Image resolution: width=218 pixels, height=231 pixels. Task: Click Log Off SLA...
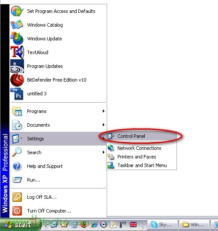coord(58,197)
